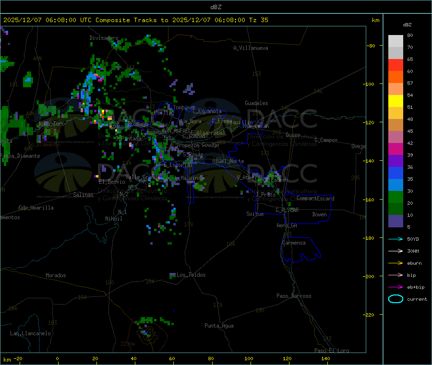Viewport: 432px width, 365px height.
Task: Click the pink bip arrow in legend
Action: click(396, 275)
